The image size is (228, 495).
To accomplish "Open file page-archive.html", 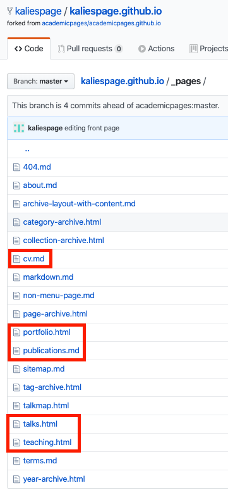I will (x=55, y=314).
